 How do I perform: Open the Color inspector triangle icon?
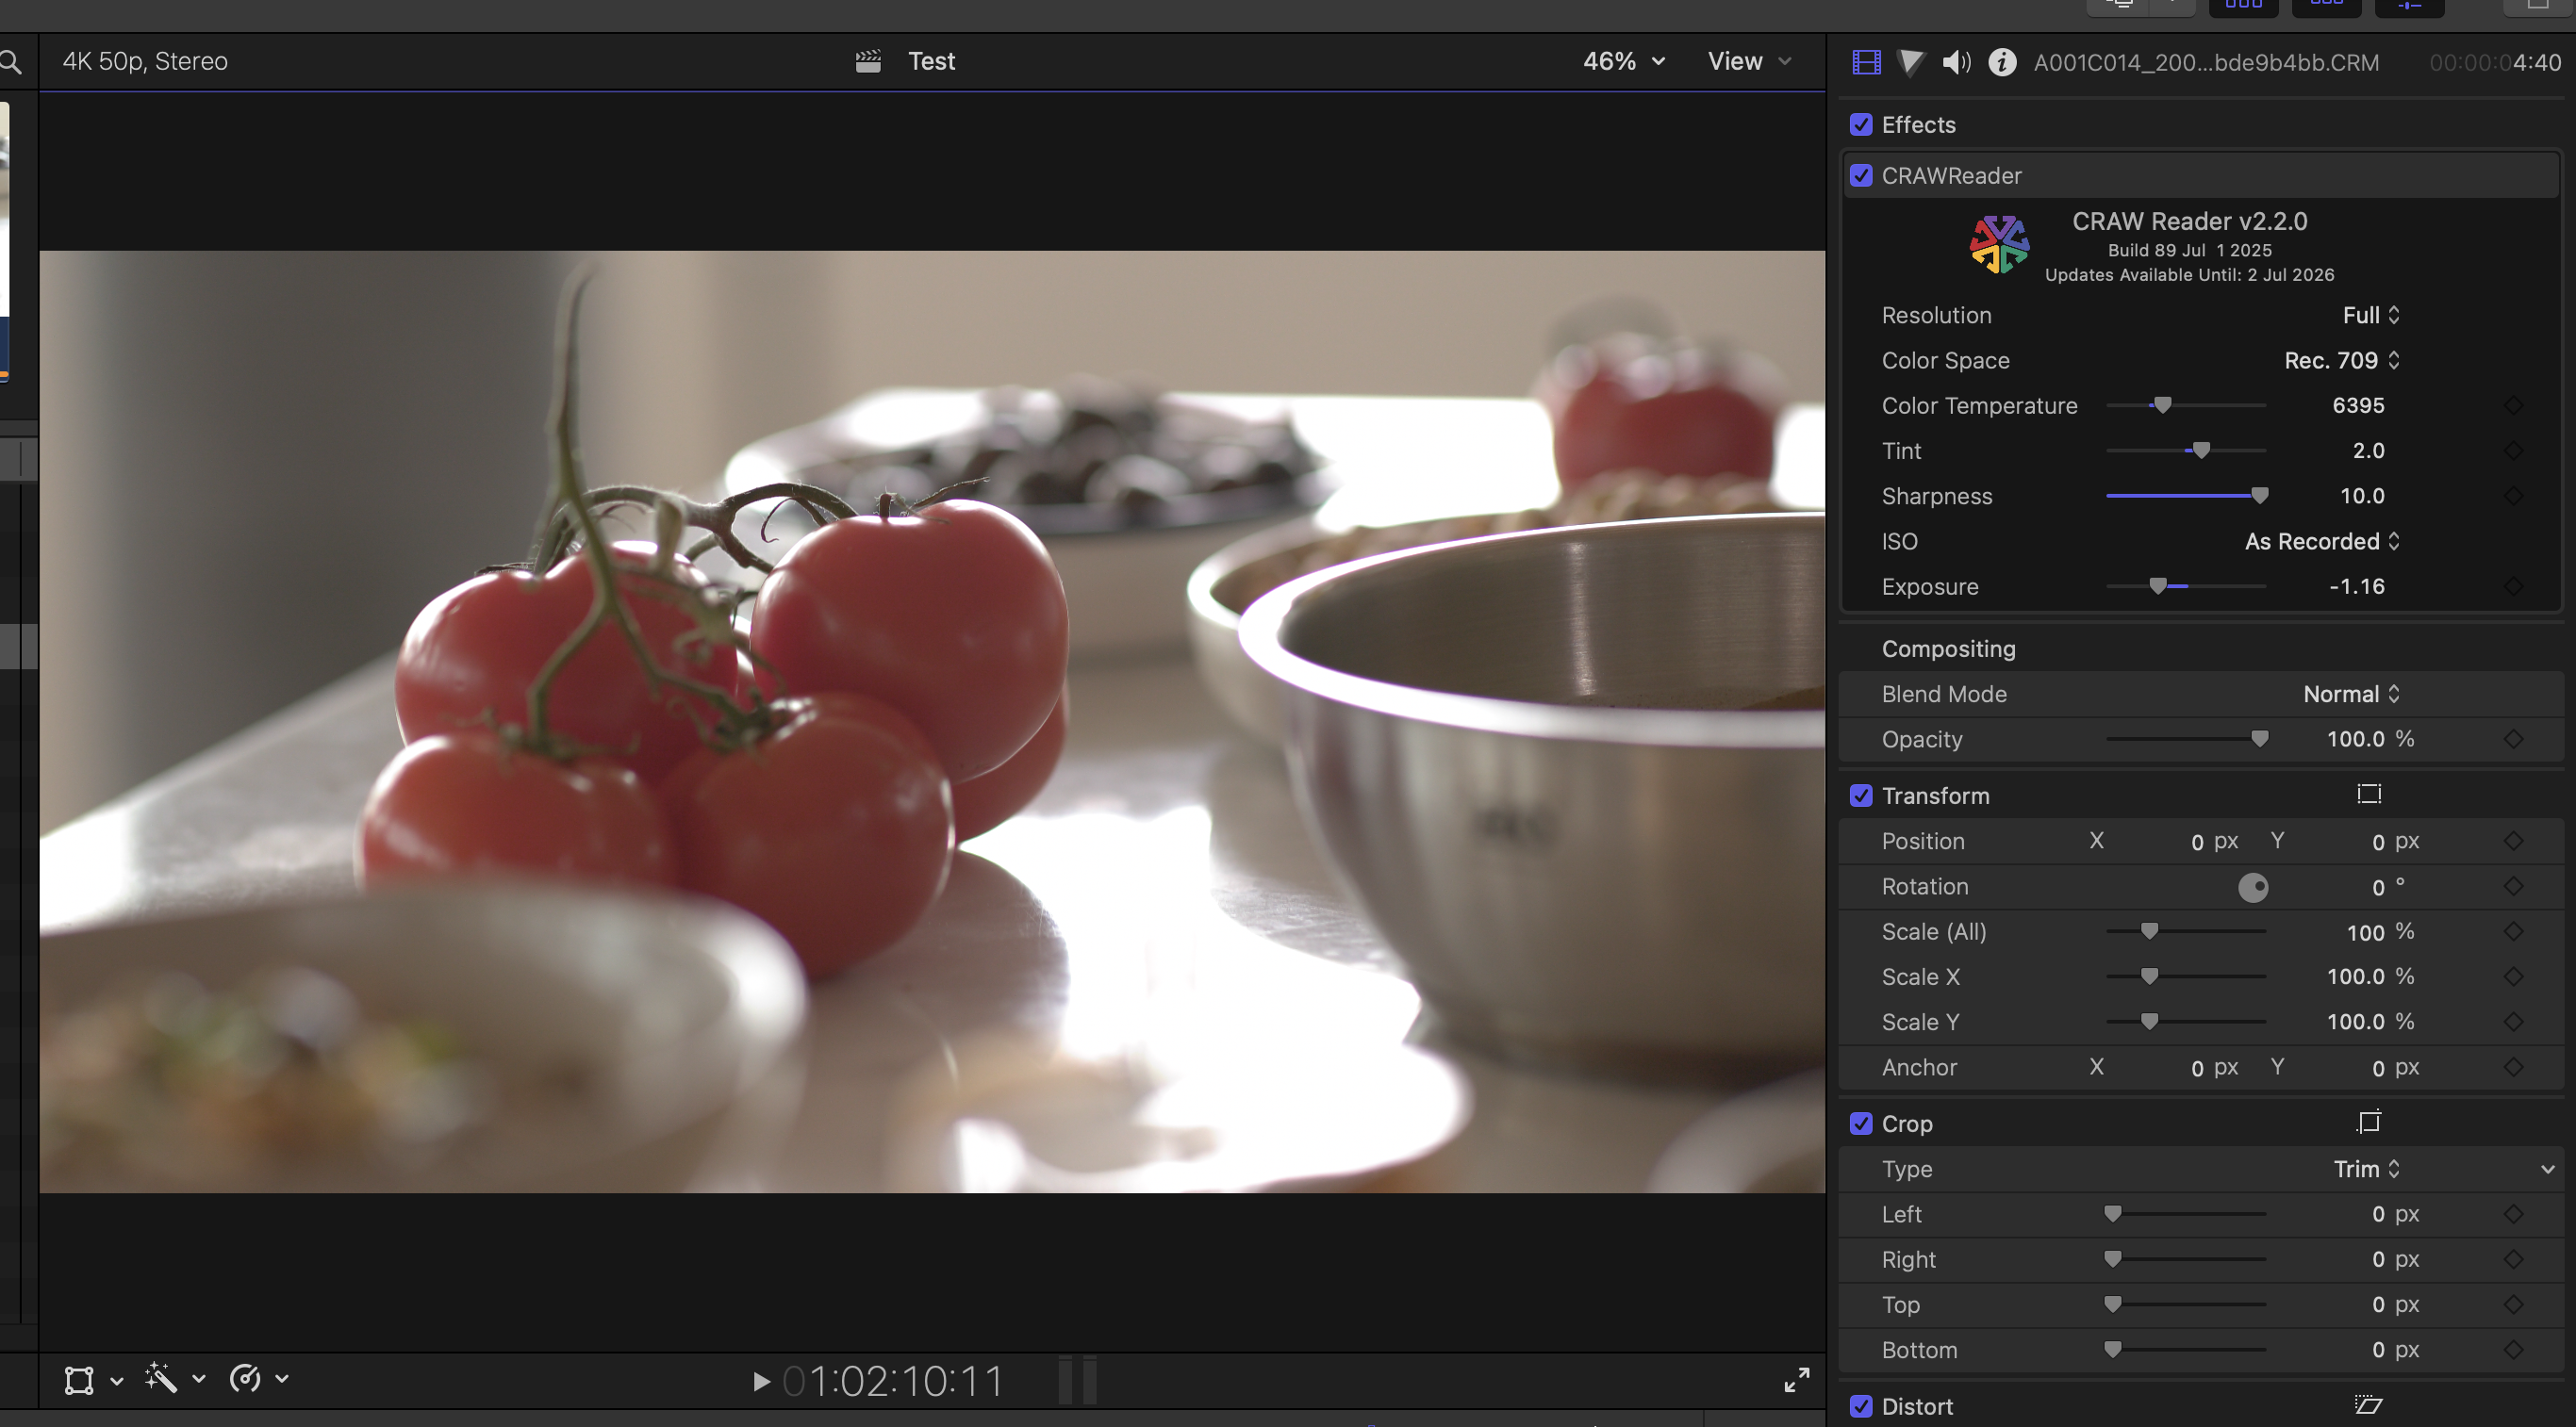(x=1910, y=62)
